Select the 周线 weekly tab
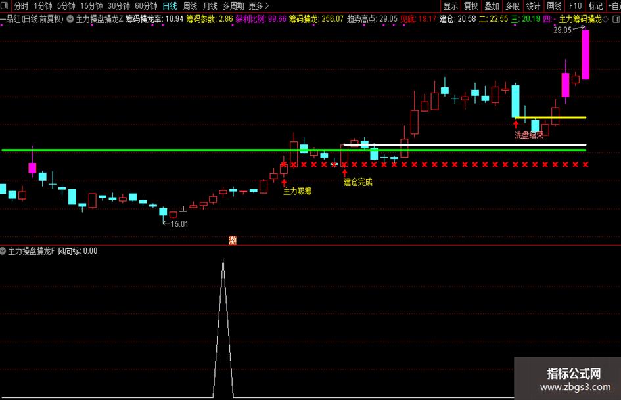This screenshot has width=621, height=400. (190, 6)
